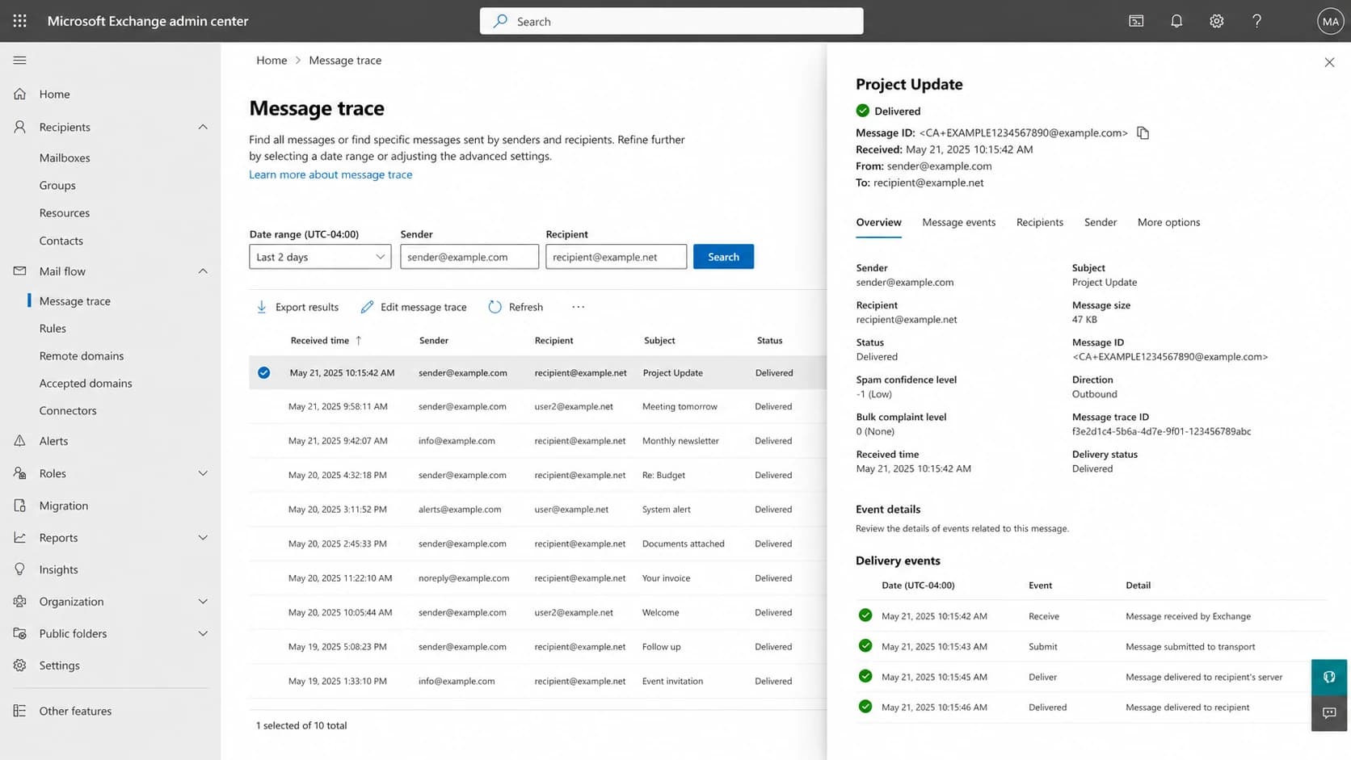The width and height of the screenshot is (1351, 760).
Task: Select the Monthly newsletter message row
Action: click(537, 441)
